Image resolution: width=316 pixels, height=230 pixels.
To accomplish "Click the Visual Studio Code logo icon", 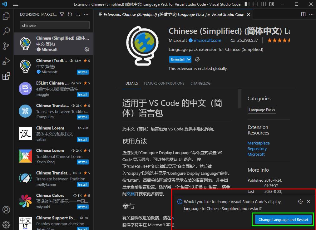I will (x=4, y=4).
